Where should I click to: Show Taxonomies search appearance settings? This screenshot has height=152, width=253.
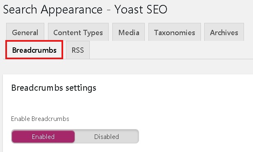tap(175, 32)
